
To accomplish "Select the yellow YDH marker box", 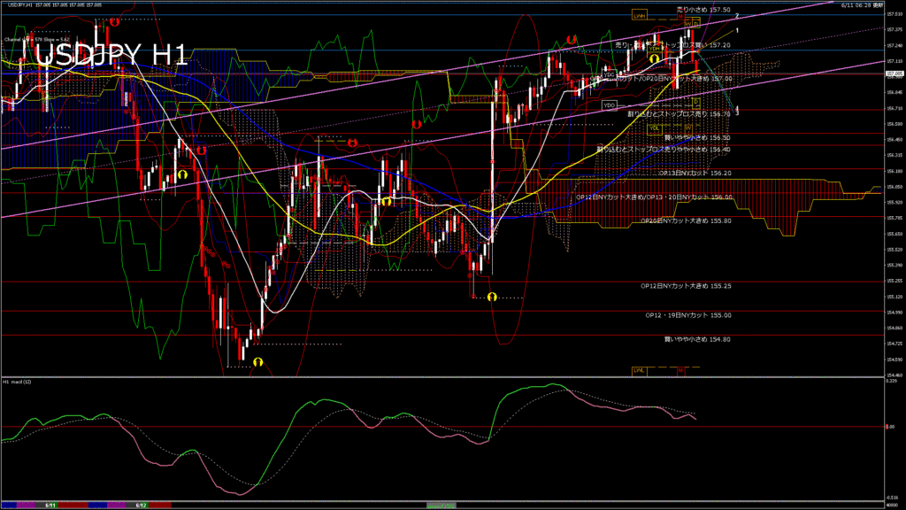I will pyautogui.click(x=655, y=48).
